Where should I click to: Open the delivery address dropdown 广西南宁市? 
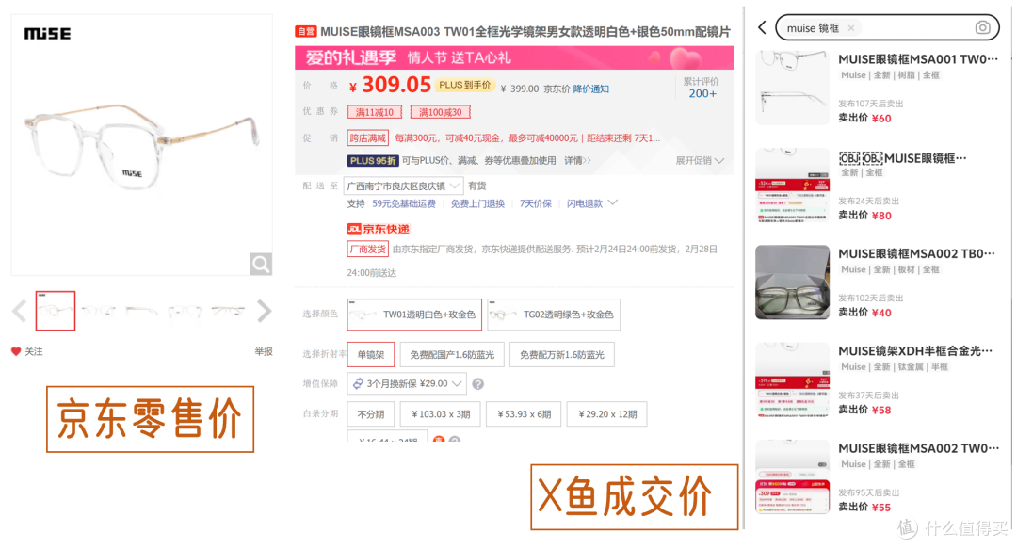click(403, 186)
